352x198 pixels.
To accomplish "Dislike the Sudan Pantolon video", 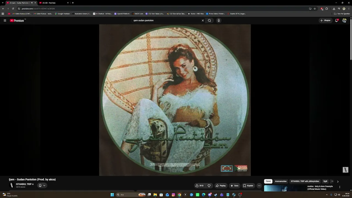I will (209, 186).
